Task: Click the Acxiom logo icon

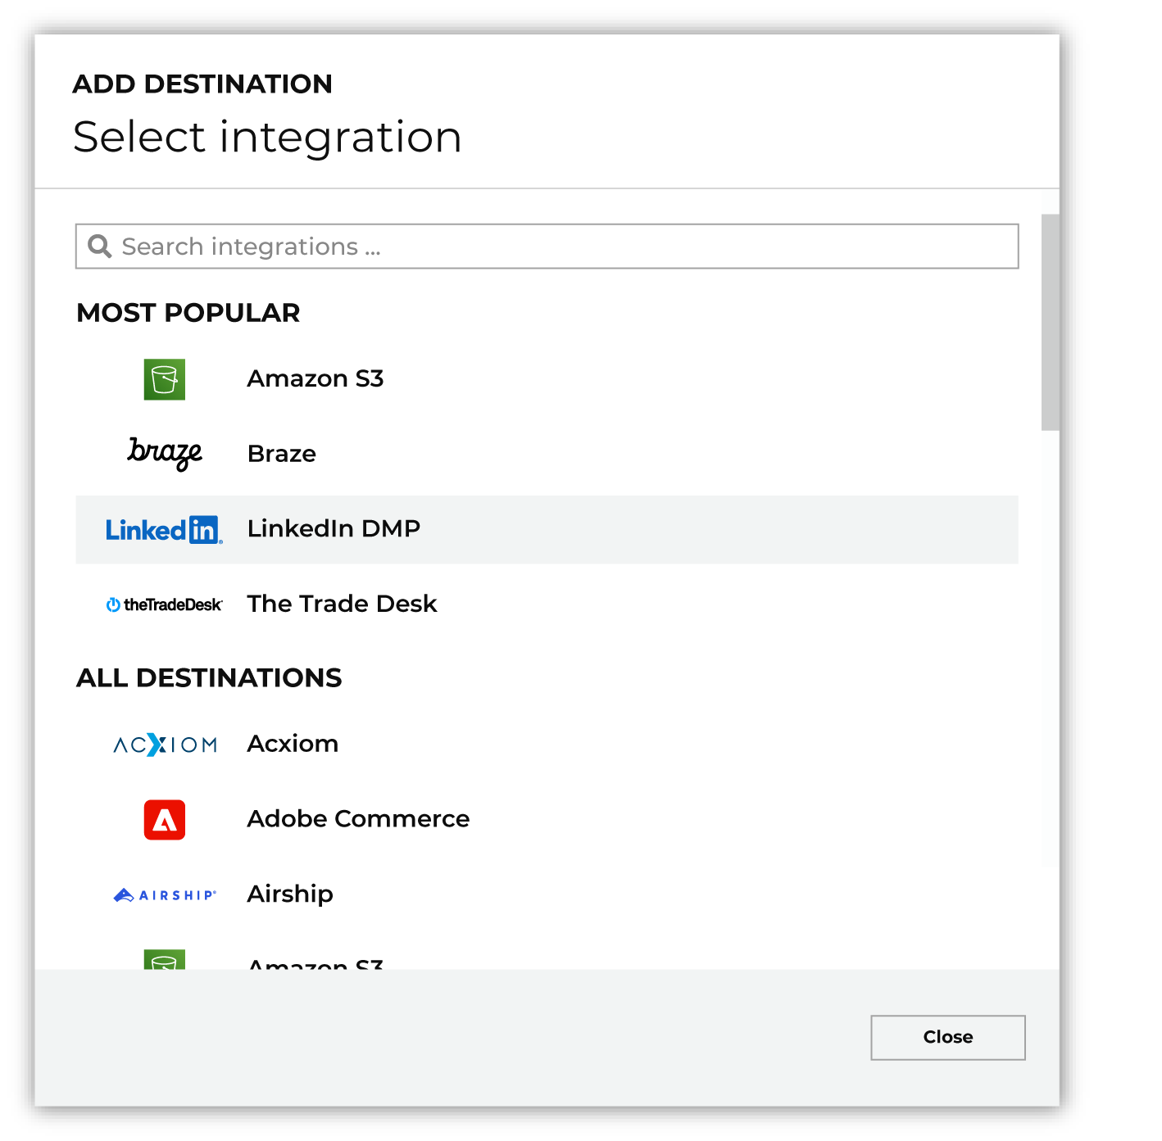Action: pos(165,745)
